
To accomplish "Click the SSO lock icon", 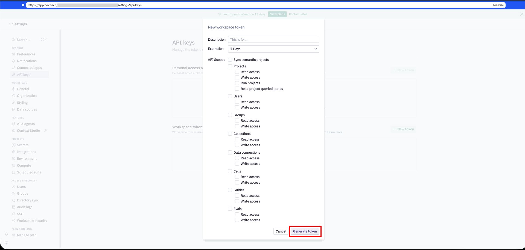I will [14, 214].
